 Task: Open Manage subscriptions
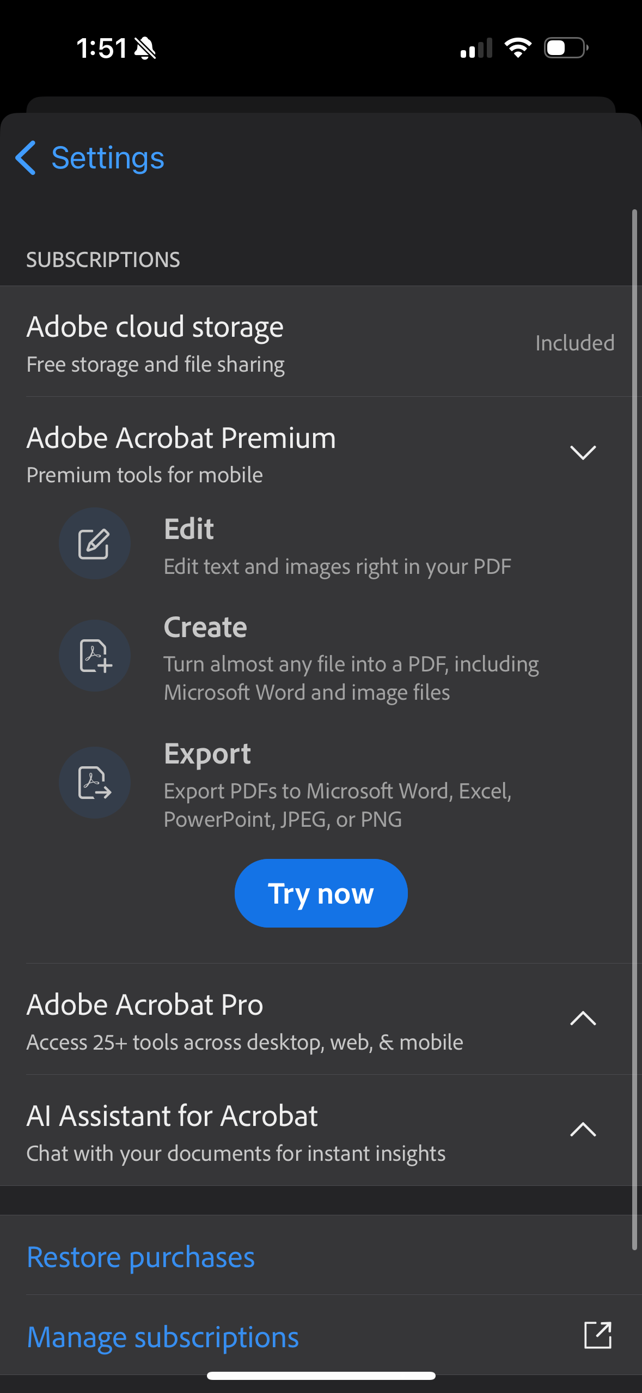[162, 1336]
